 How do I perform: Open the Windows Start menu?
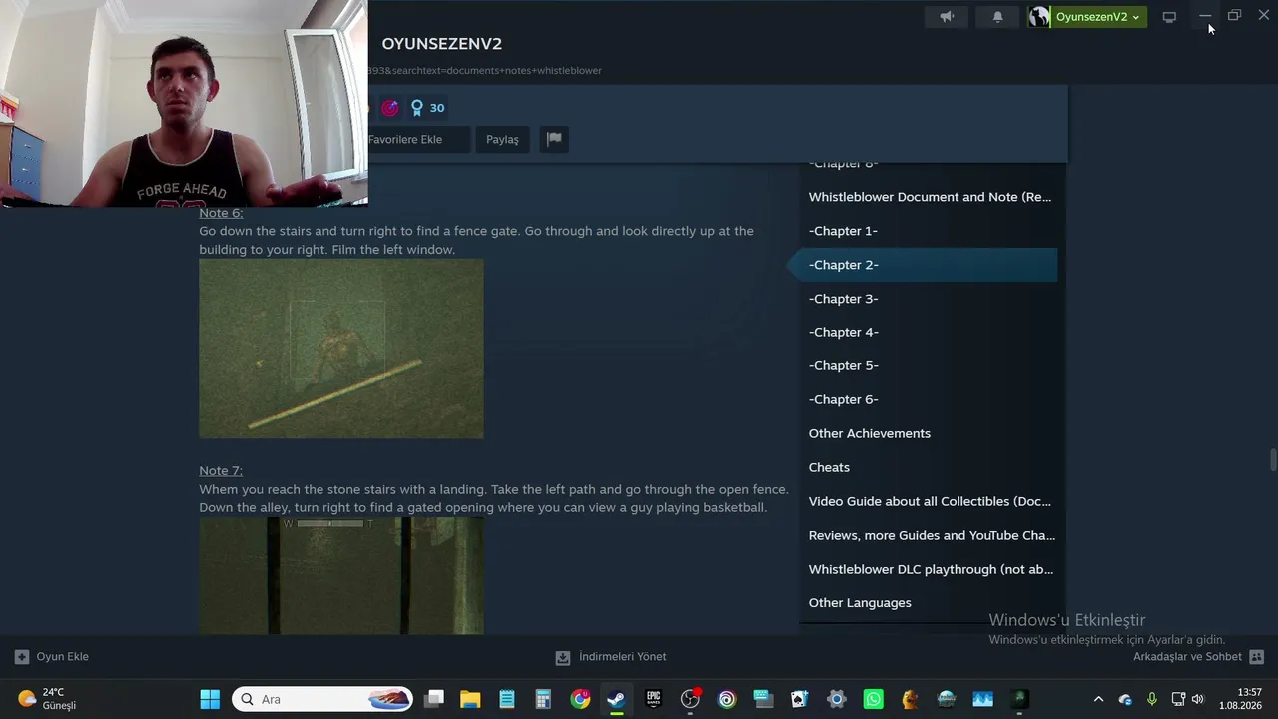click(210, 699)
